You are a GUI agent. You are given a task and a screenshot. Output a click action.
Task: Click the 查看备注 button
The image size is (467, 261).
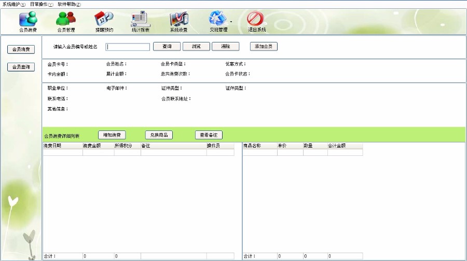coord(209,135)
